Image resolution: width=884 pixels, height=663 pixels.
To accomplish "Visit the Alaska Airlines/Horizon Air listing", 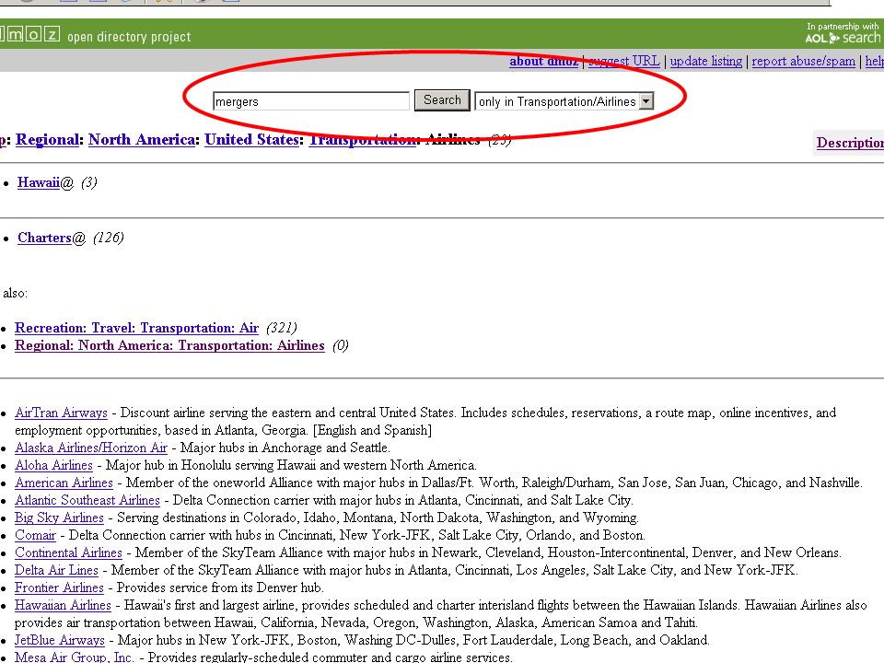I will pos(91,448).
